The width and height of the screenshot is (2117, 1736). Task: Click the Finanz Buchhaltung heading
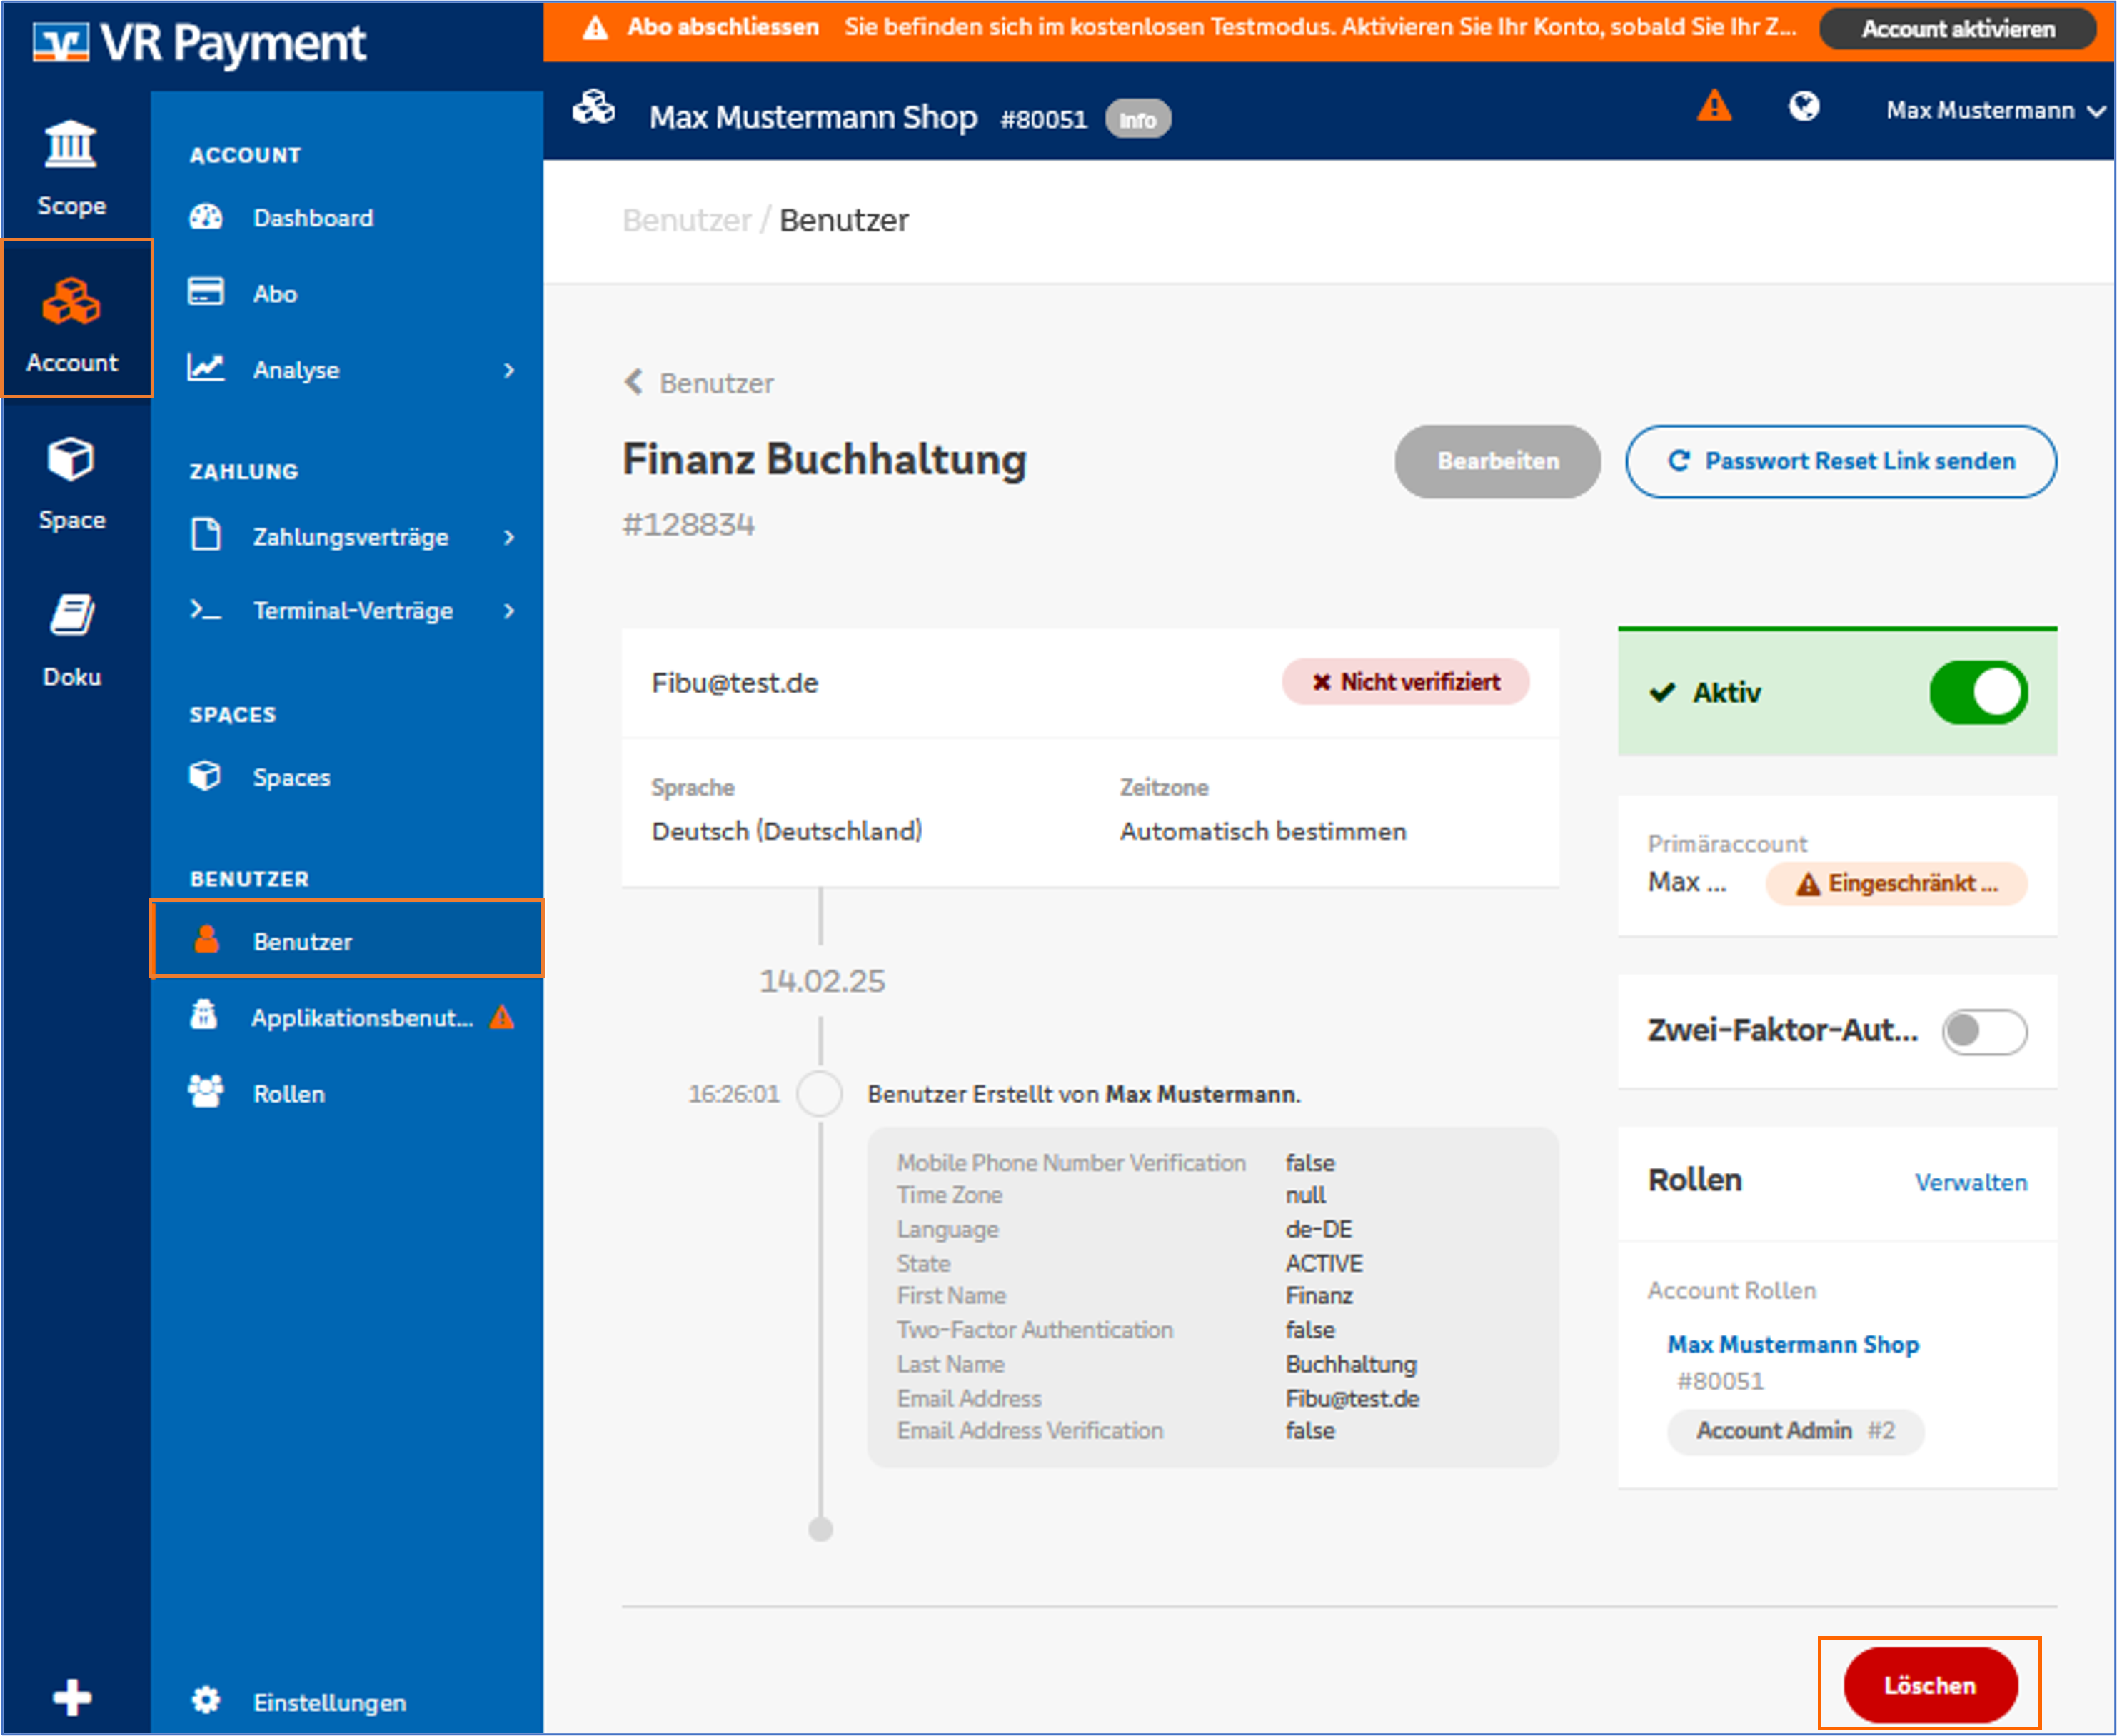(x=824, y=460)
